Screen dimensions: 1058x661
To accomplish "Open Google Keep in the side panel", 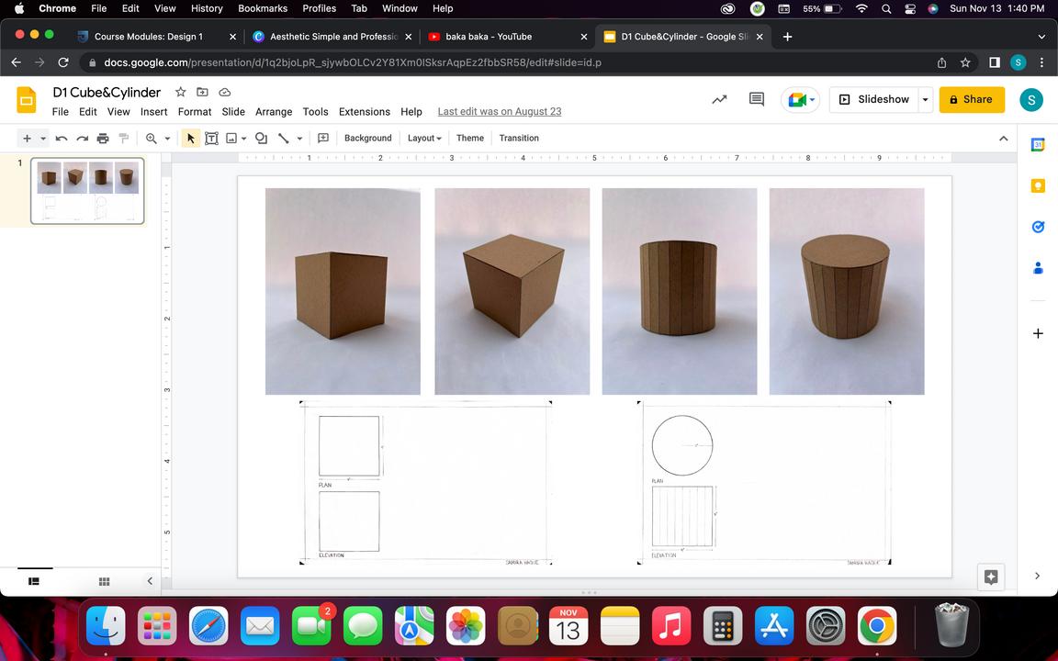I will coord(1038,185).
